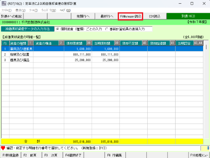Image resolution: width=210 pixels, height=158 pixels.
Task: Click the application icon in the title bar
Action: [4, 3]
